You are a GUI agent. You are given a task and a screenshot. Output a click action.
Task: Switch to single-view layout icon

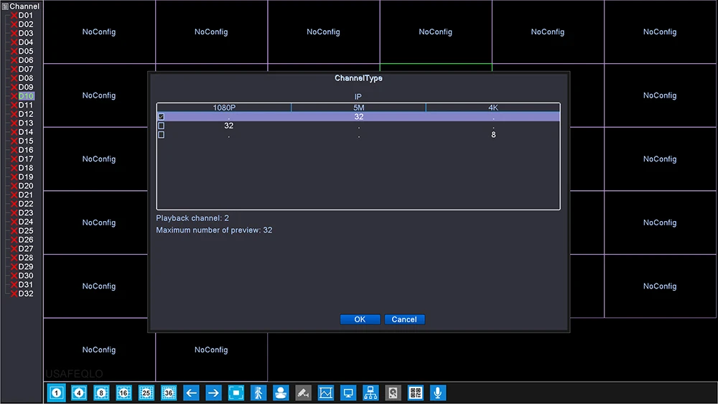(x=56, y=393)
